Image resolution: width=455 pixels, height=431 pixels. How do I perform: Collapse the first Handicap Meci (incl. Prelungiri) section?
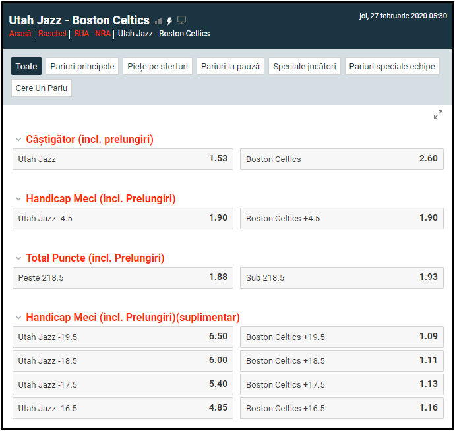pos(18,199)
